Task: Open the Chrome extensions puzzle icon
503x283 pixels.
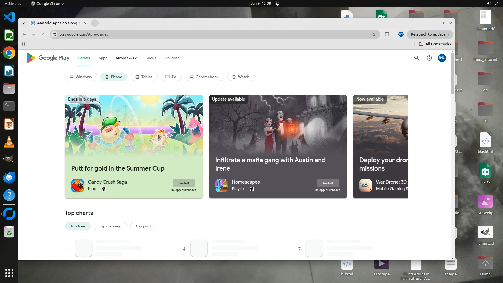Action: 387,34
